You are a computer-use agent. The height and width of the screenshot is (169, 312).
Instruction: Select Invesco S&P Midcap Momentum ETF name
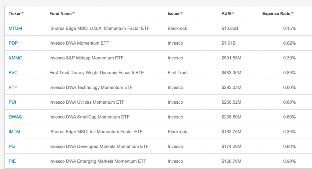pyautogui.click(x=86, y=58)
